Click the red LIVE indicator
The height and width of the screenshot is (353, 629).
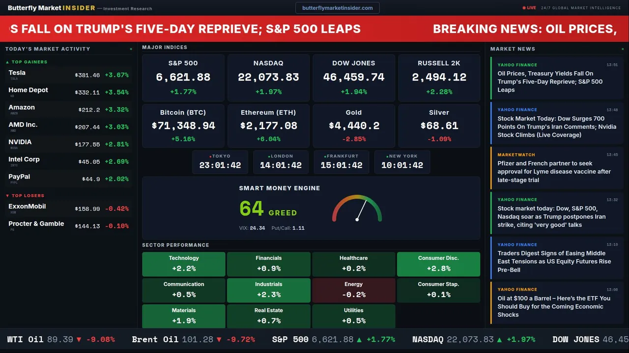tap(529, 8)
